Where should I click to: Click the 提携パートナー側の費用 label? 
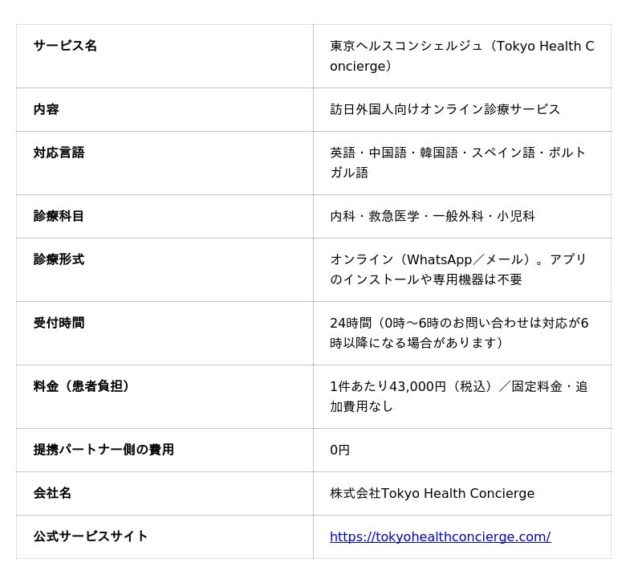pos(104,450)
